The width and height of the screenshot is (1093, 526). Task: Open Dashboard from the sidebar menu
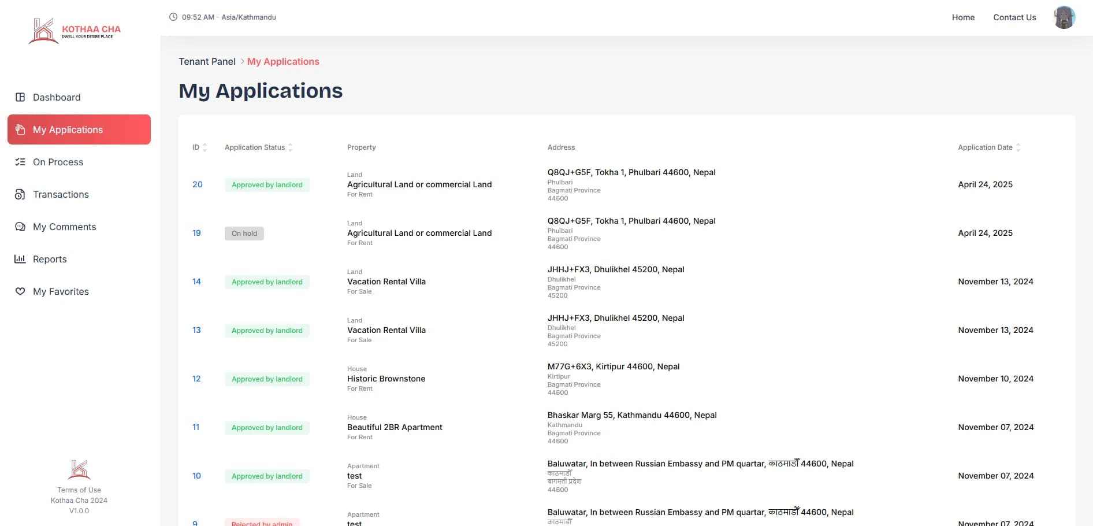coord(79,97)
